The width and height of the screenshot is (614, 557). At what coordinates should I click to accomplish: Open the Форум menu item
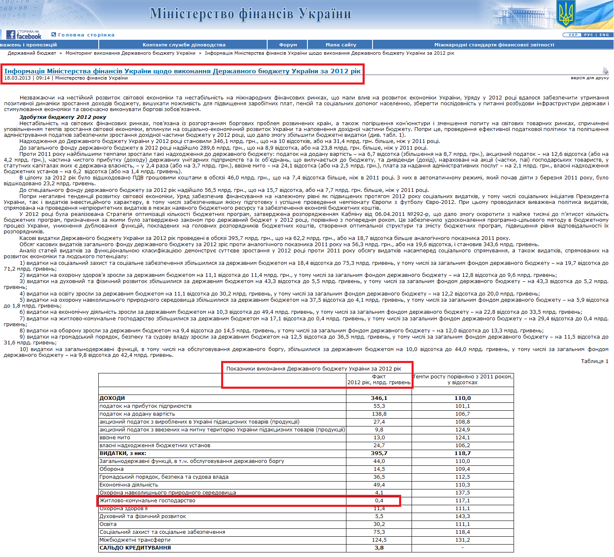288,45
